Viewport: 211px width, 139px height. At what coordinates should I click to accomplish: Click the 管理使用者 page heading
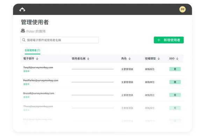(35, 22)
